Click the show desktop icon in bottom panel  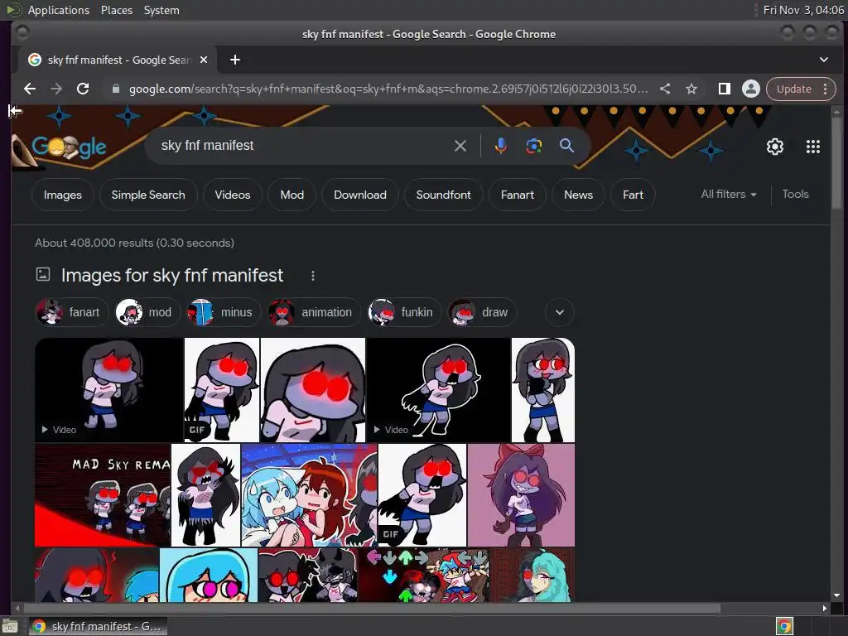tap(10, 626)
